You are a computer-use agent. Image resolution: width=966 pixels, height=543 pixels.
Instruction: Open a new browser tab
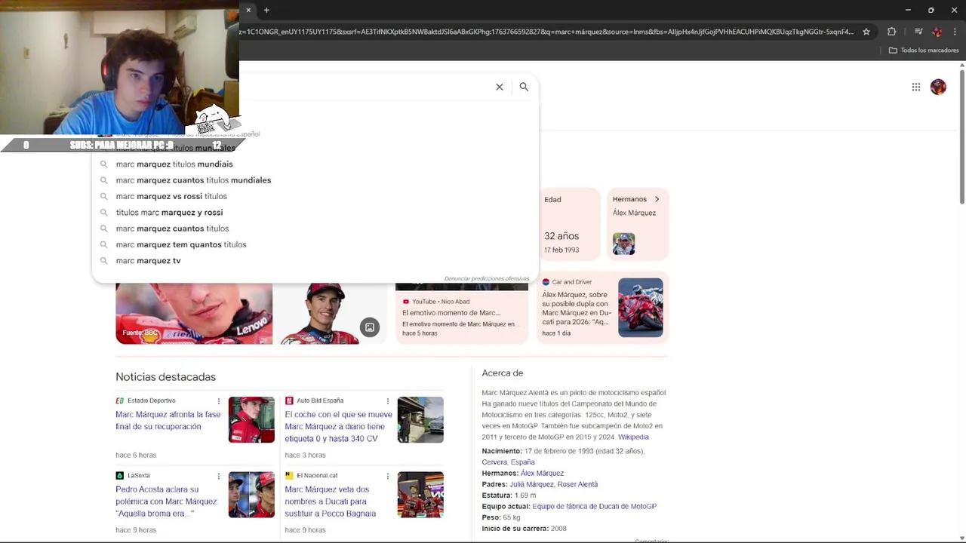266,10
